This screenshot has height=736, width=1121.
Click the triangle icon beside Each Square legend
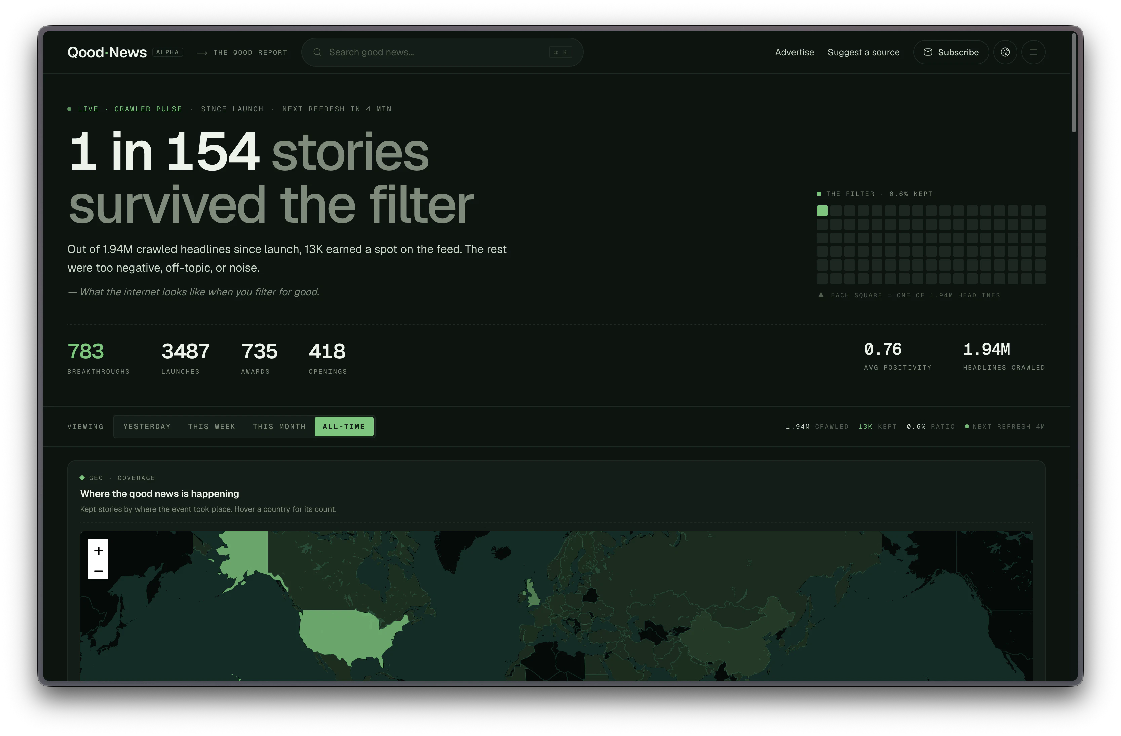click(821, 295)
